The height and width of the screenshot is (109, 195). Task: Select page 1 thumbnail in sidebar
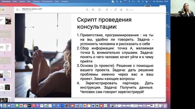pos(5,21)
